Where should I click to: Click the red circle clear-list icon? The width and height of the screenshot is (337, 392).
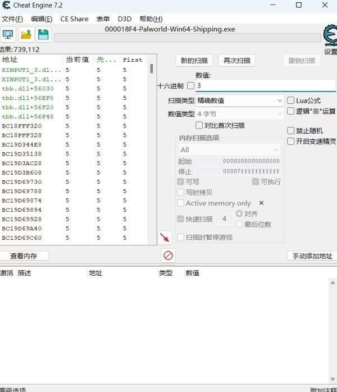(168, 256)
